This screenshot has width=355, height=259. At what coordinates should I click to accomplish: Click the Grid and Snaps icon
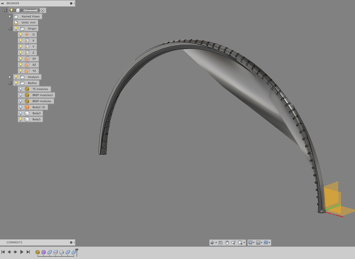point(259,242)
